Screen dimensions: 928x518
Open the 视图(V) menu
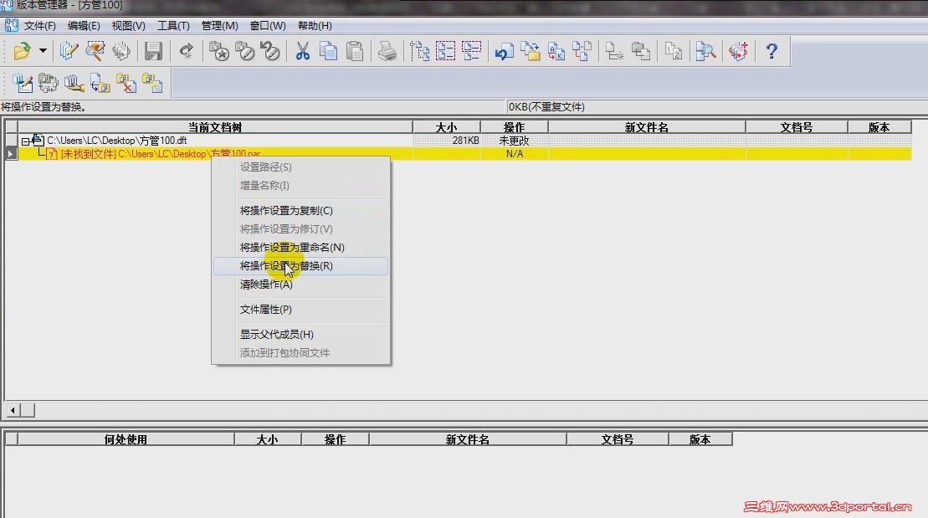tap(128, 25)
